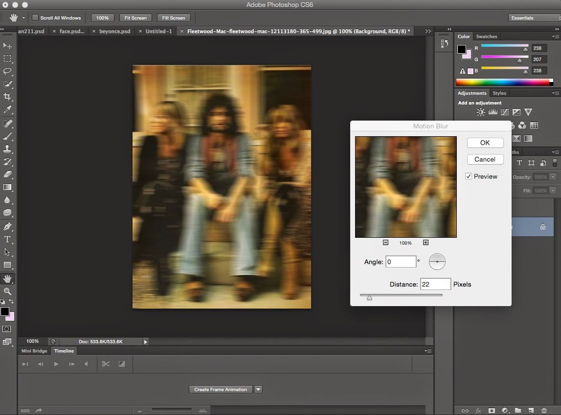Enable Scroll All Windows checkbox
Screen dimensions: 561x415
(x=35, y=18)
